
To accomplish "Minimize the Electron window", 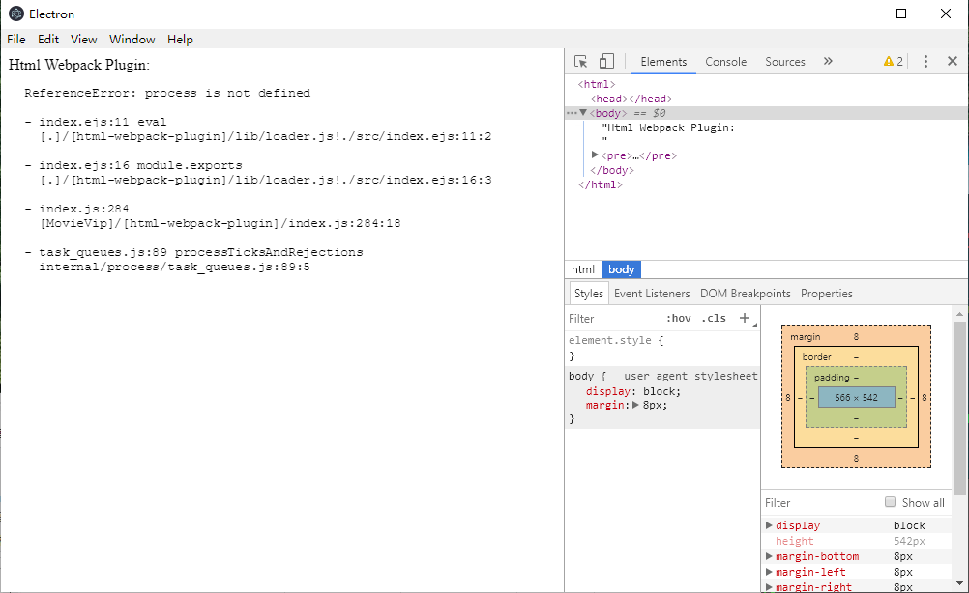I will tap(858, 14).
